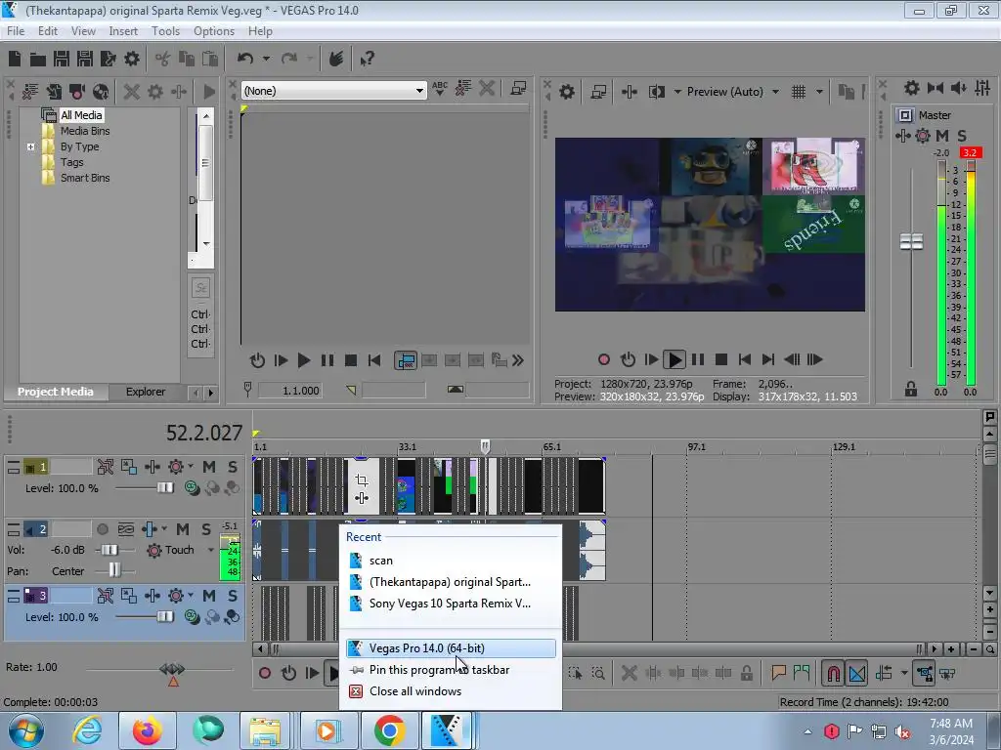Arm audio track 2 for record
1001x750 pixels.
click(102, 529)
